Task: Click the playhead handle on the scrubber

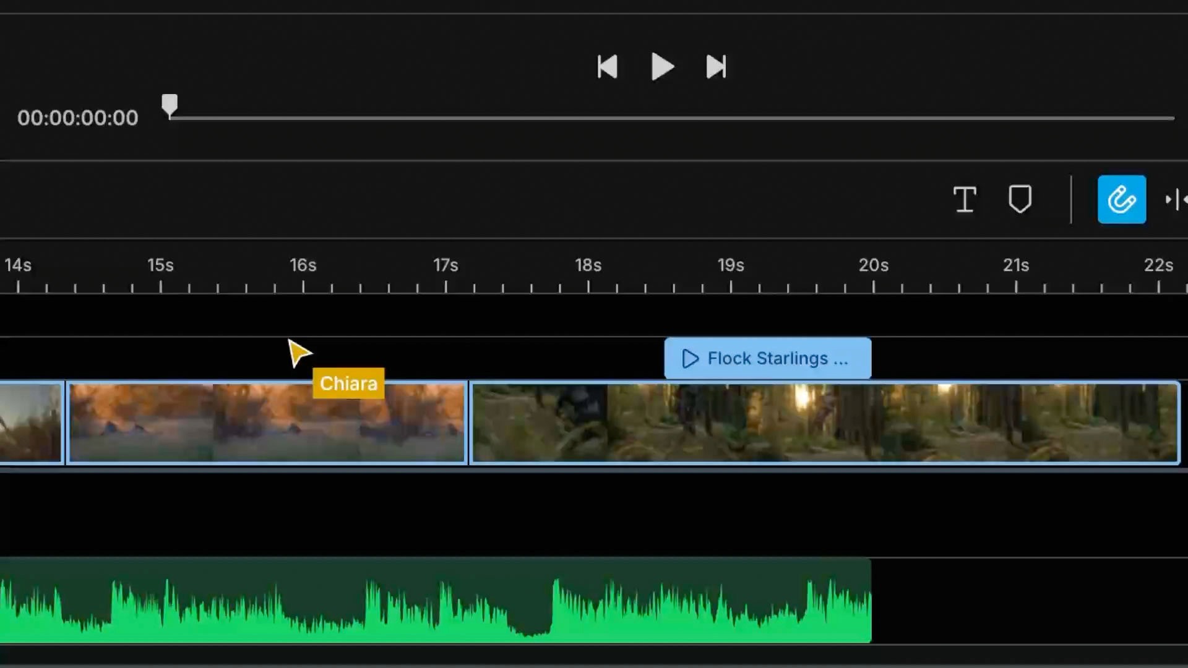Action: [x=170, y=105]
